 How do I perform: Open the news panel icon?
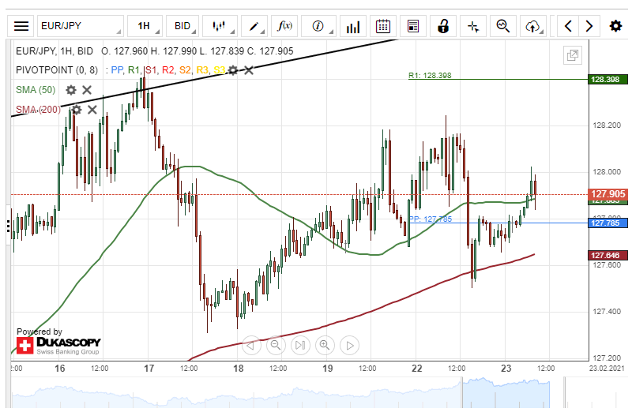pyautogui.click(x=413, y=27)
